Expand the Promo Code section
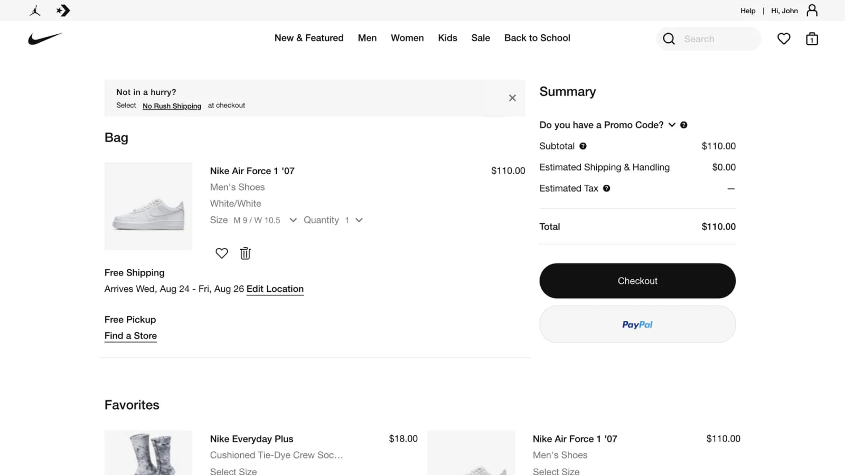This screenshot has height=475, width=845. click(672, 125)
